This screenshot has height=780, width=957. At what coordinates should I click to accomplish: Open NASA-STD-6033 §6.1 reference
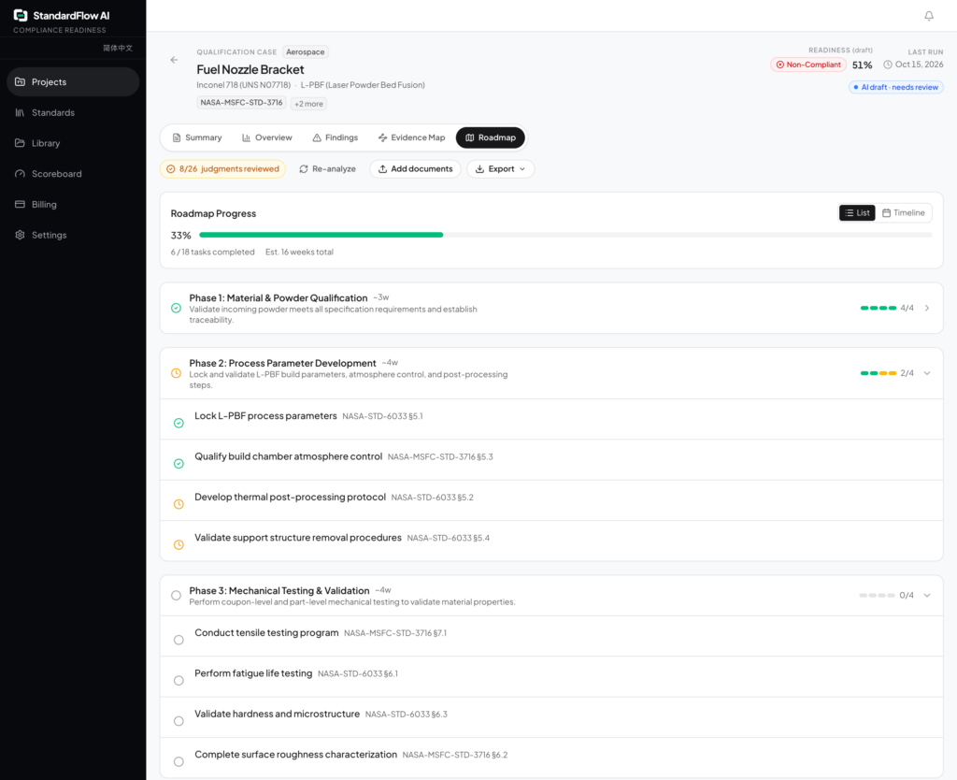(x=358, y=673)
